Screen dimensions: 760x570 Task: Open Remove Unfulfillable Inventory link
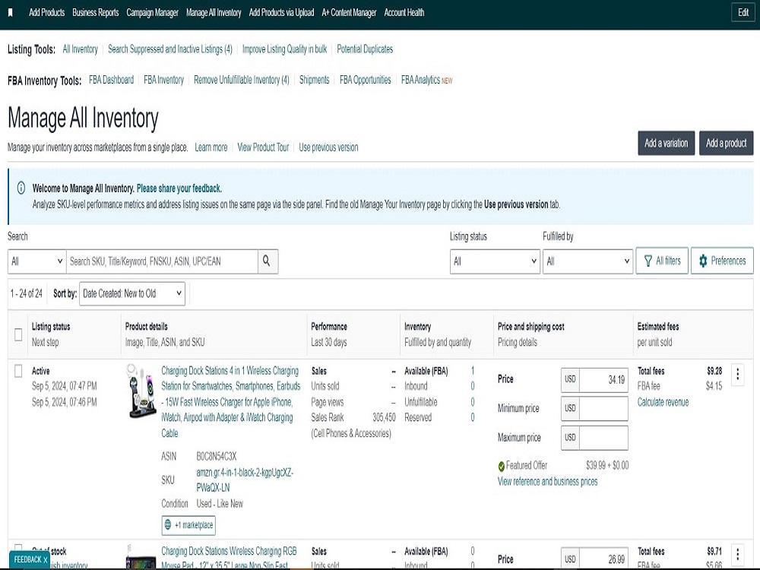pyautogui.click(x=242, y=80)
